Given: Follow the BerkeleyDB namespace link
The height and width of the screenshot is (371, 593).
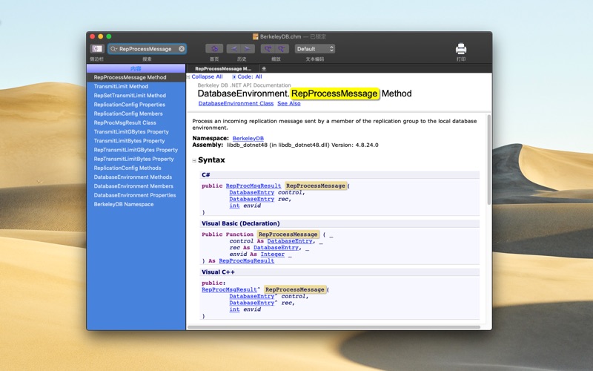Looking at the screenshot, I should (x=248, y=138).
